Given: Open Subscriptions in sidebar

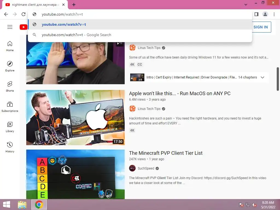Looking at the screenshot, I should (x=10, y=107).
